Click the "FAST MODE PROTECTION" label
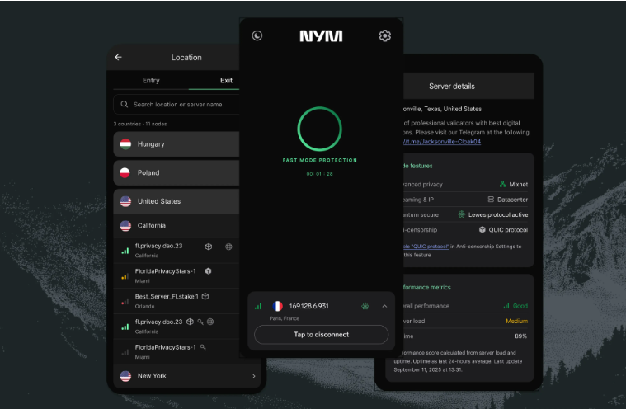This screenshot has height=409, width=626. (x=320, y=160)
